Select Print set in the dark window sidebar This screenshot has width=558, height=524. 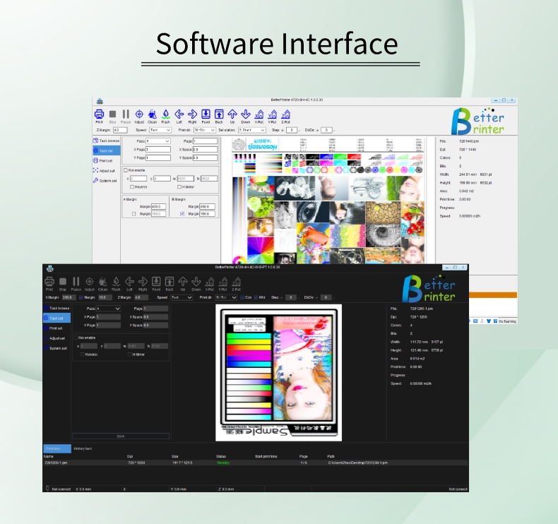pos(56,328)
